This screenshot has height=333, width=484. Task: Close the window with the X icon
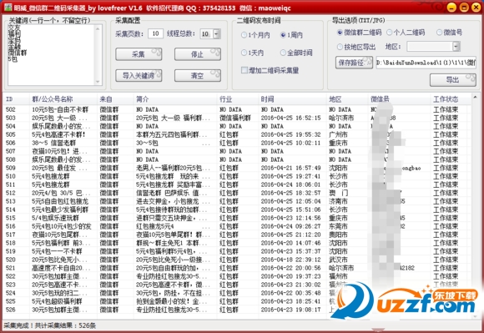[476, 8]
